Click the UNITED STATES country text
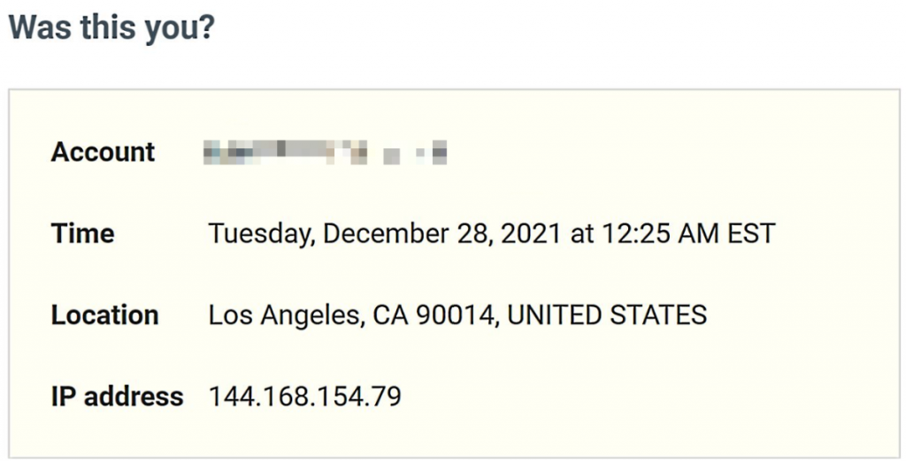Viewport: 906px width, 461px height. coord(607,315)
